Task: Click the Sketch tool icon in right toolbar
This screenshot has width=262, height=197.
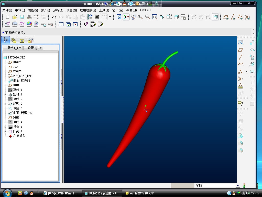Action: 240,43
